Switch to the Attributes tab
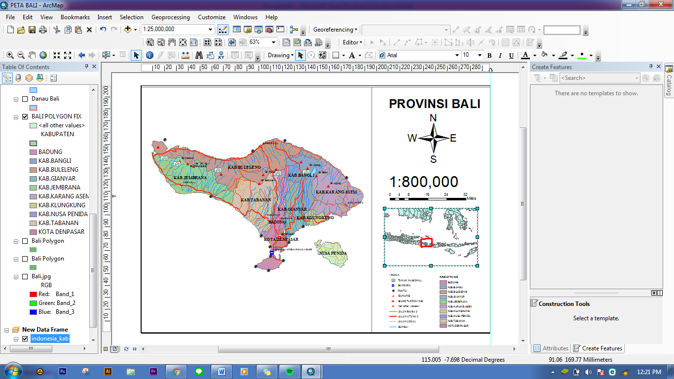Viewport: 674px width, 379px height. [x=551, y=348]
